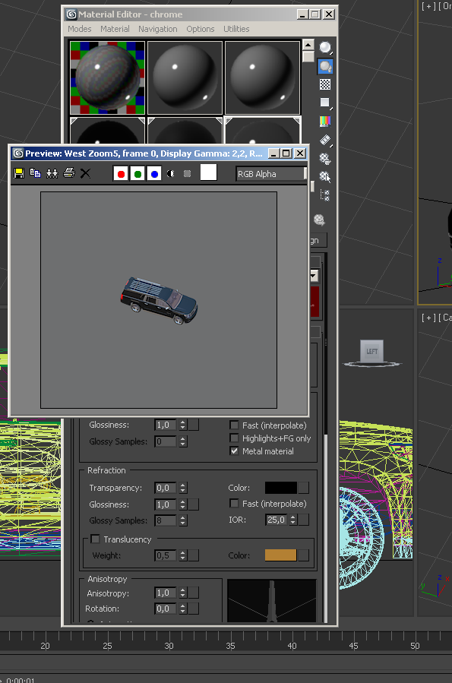Screen dimensions: 452x683
Task: Click the map button next to IOR
Action: pyautogui.click(x=304, y=520)
